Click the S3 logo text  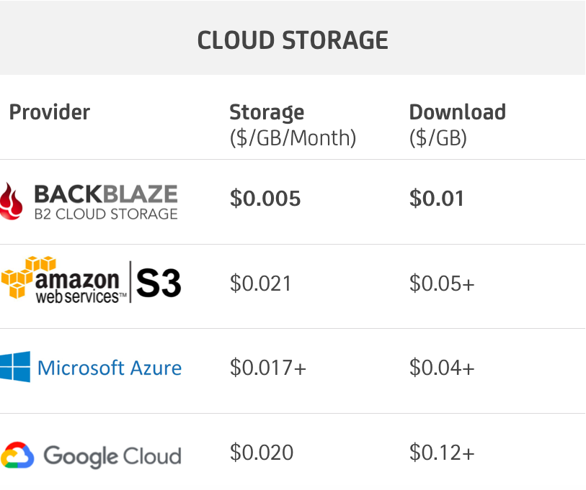click(x=159, y=283)
